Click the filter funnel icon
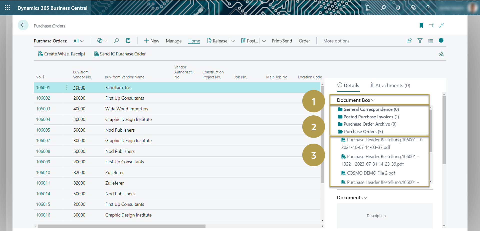 [x=420, y=41]
